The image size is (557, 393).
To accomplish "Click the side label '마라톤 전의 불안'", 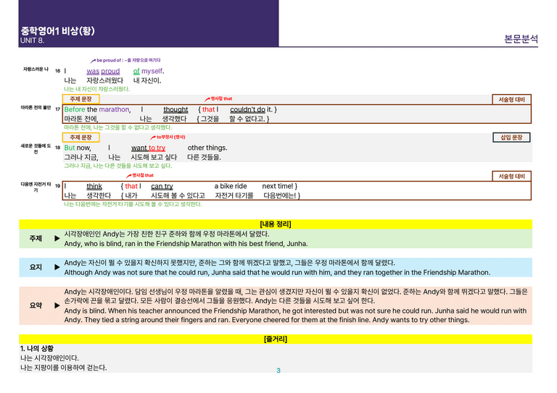I will pos(36,107).
